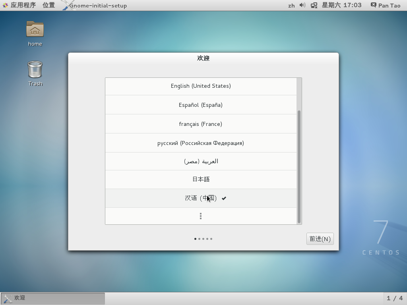The image size is (407, 305).
Task: Expand the language list with the ellipsis row
Action: (x=200, y=216)
